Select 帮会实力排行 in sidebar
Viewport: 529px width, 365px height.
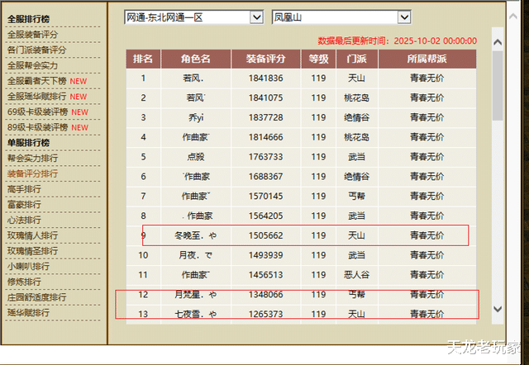(x=33, y=158)
